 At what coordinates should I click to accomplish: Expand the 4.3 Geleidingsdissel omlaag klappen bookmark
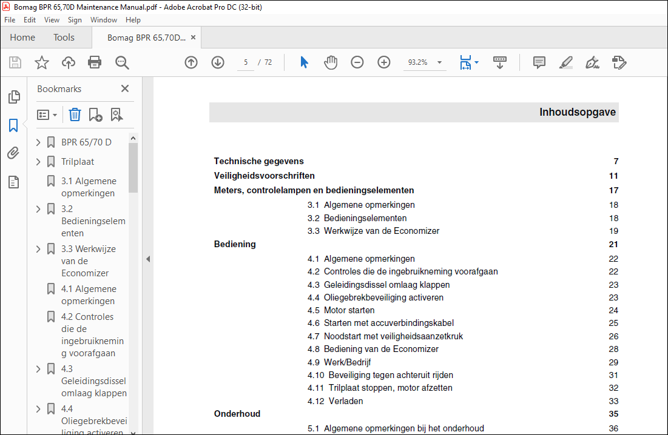click(x=38, y=369)
